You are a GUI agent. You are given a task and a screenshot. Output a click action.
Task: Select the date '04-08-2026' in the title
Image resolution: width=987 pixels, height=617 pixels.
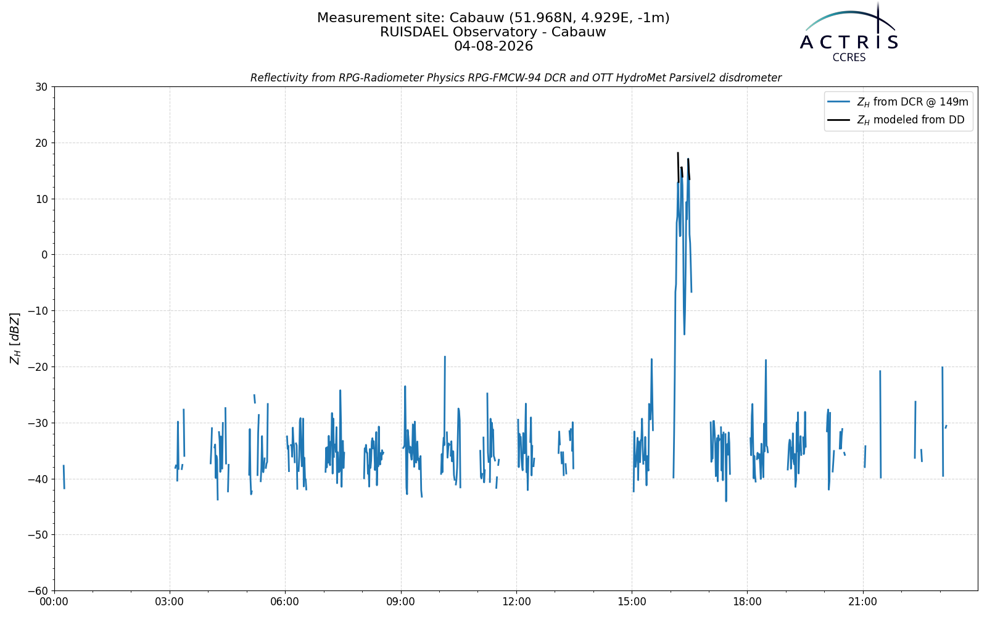coord(493,46)
